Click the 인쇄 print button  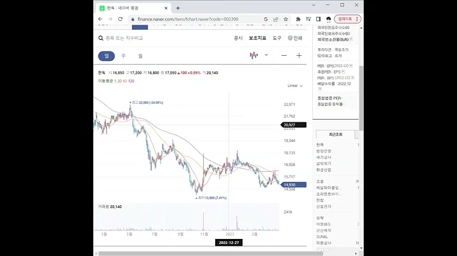tap(295, 38)
